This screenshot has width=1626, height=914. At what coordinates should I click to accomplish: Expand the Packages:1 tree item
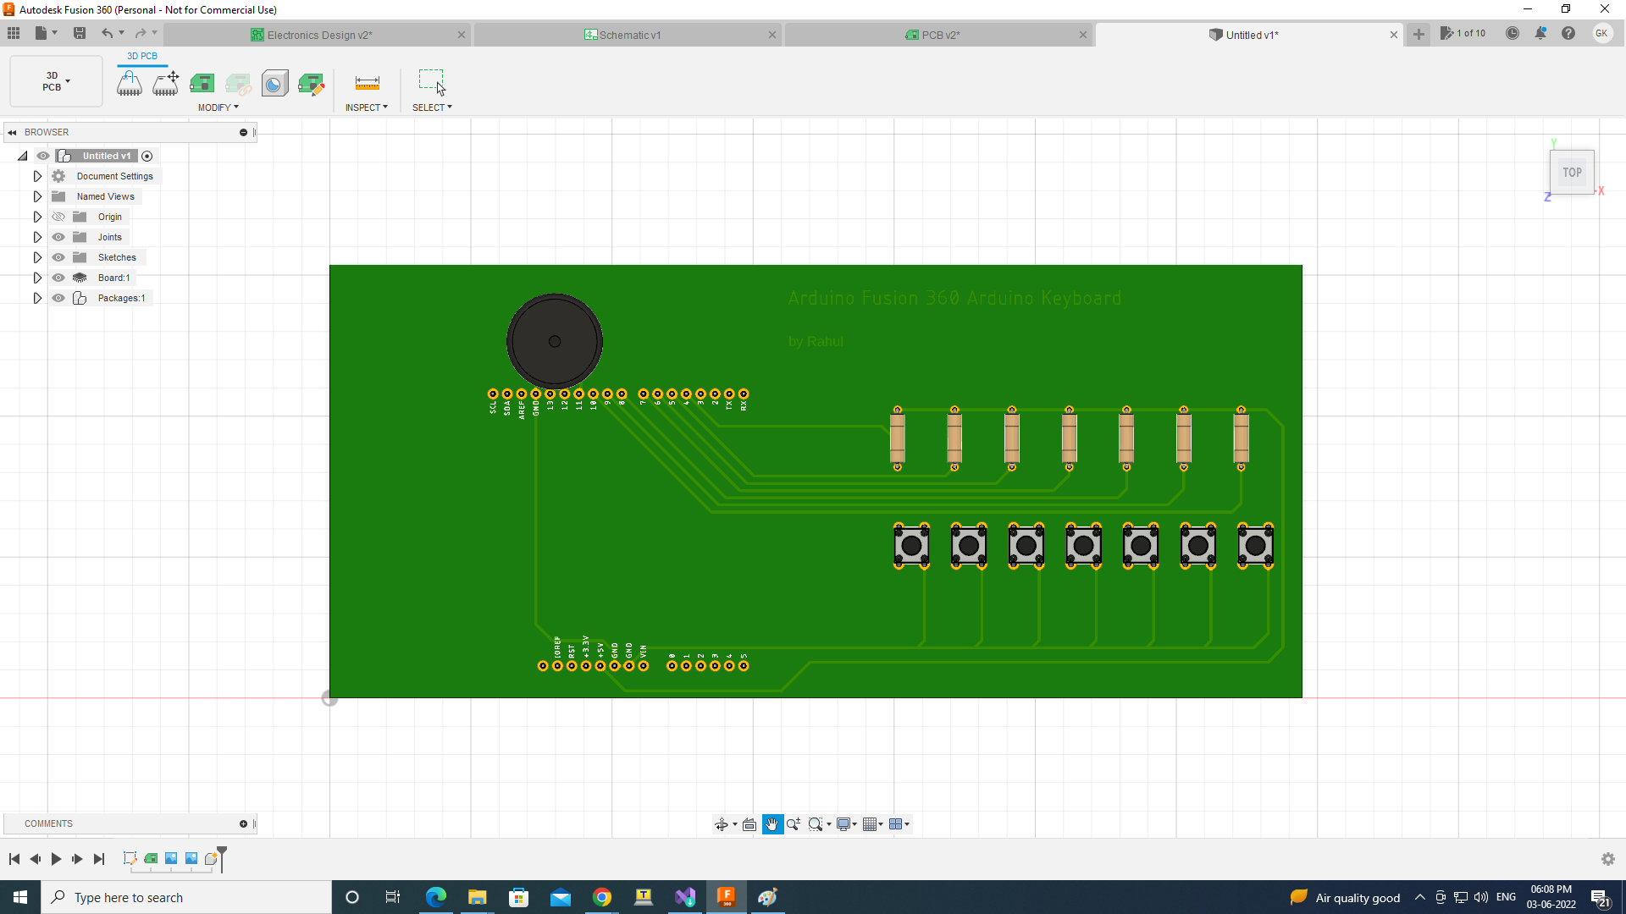tap(37, 298)
